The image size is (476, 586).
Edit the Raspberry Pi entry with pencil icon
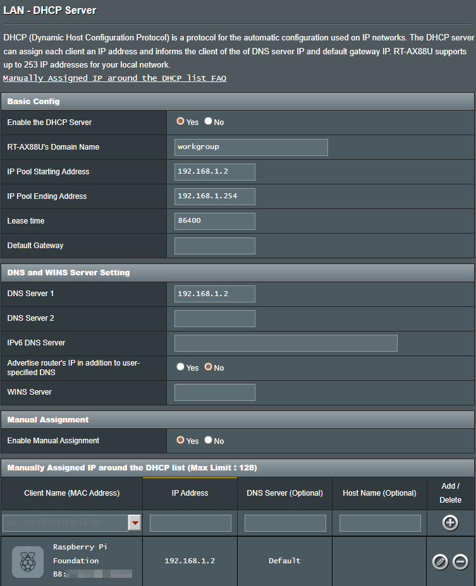(x=440, y=561)
